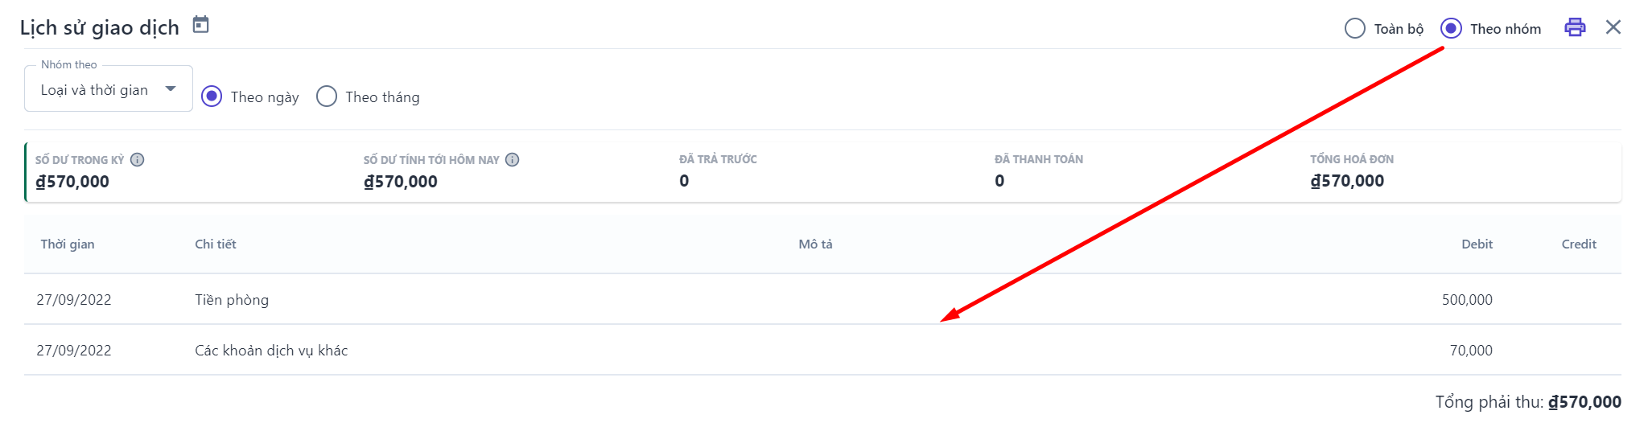Image resolution: width=1644 pixels, height=427 pixels.
Task: Open the calendar date picker icon
Action: [200, 25]
